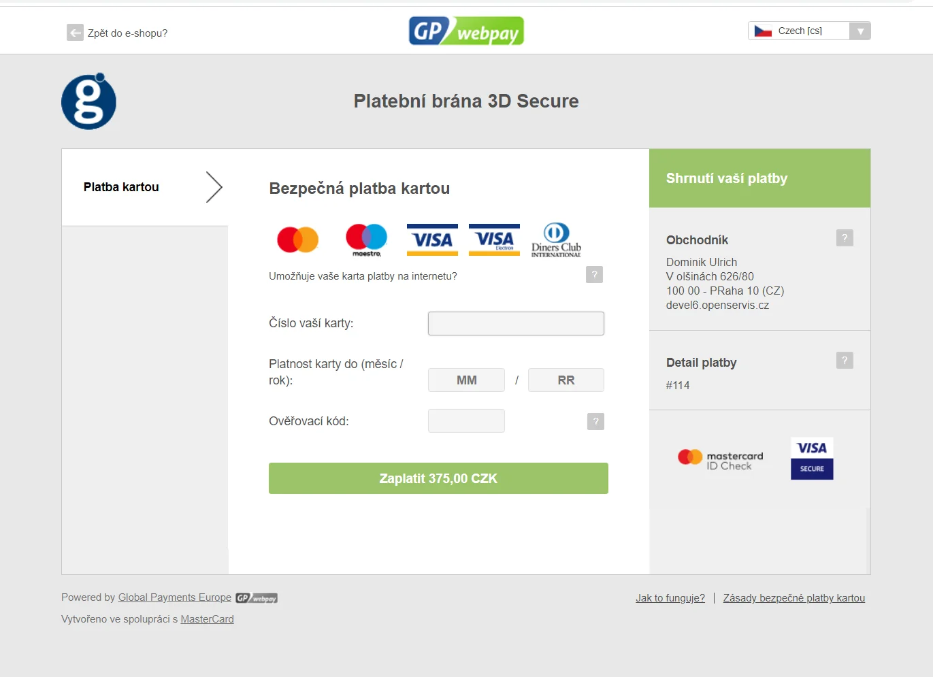Select the Platba kartou tab
This screenshot has height=677, width=933.
(121, 187)
